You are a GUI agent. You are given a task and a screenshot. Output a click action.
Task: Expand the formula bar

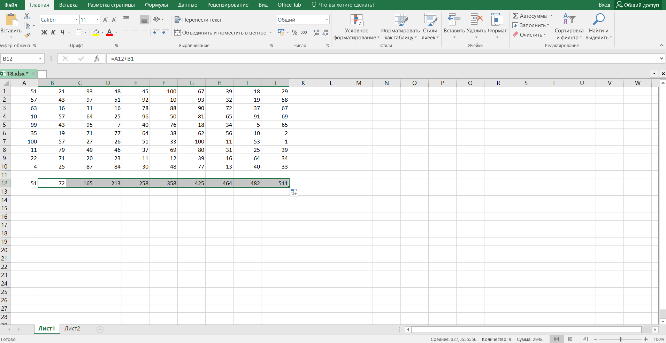pyautogui.click(x=661, y=59)
